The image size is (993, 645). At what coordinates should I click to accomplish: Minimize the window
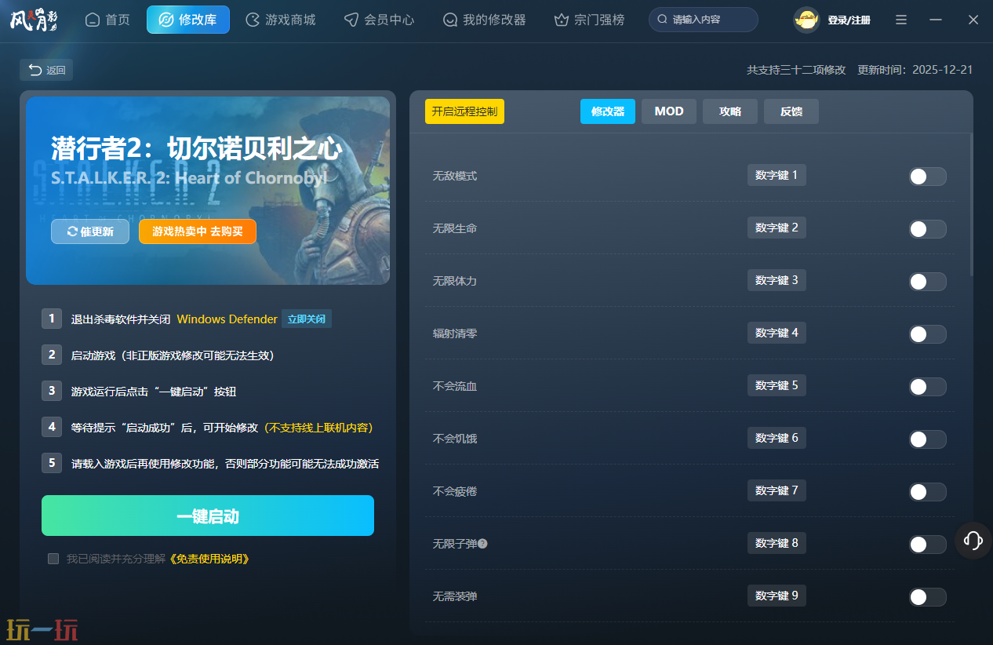click(x=936, y=20)
